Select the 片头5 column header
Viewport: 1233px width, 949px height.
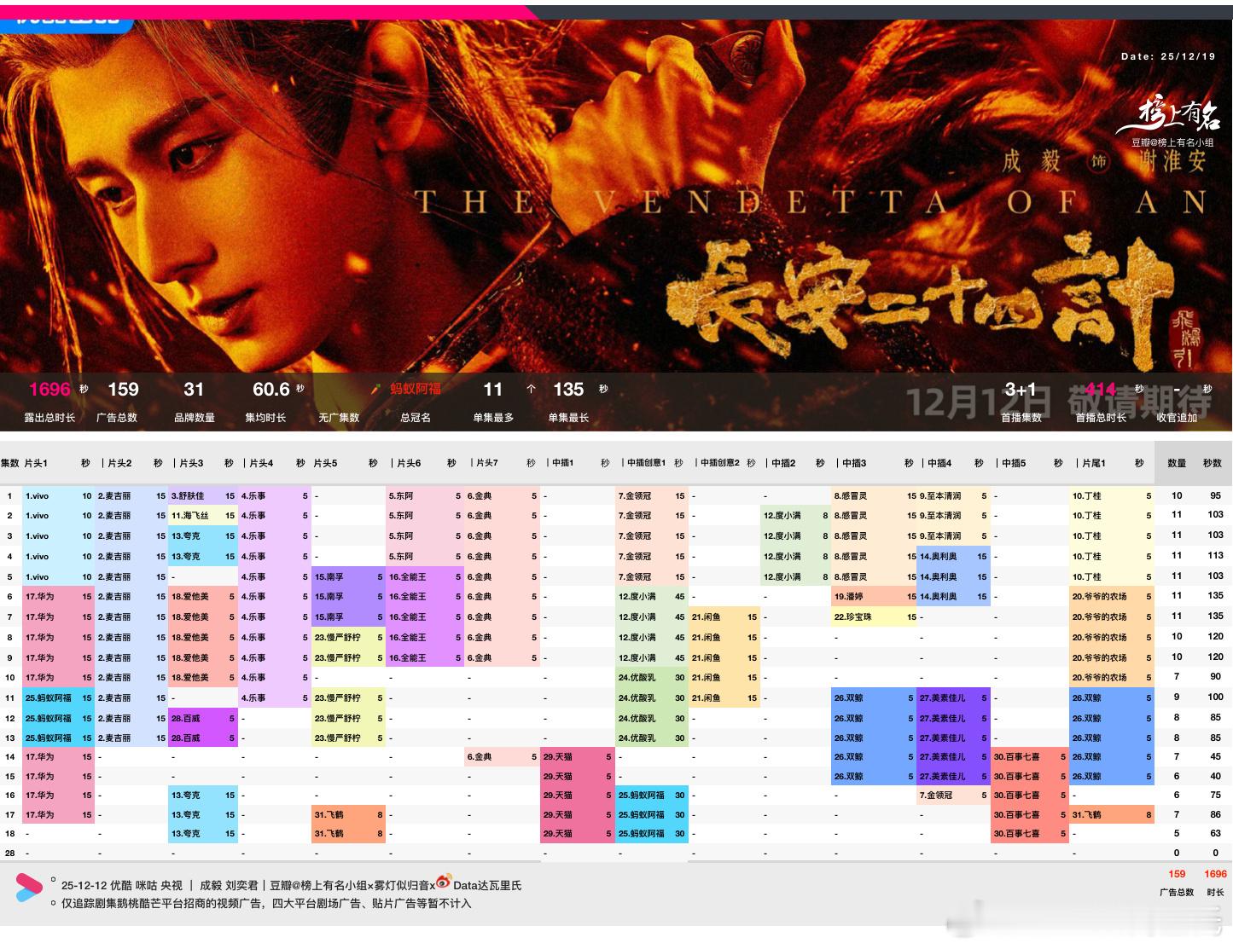point(325,463)
